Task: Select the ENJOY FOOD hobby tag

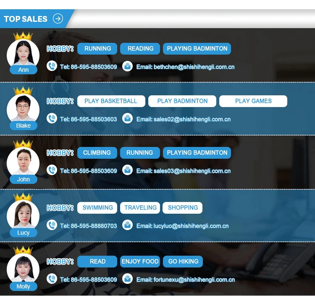Action: click(140, 262)
